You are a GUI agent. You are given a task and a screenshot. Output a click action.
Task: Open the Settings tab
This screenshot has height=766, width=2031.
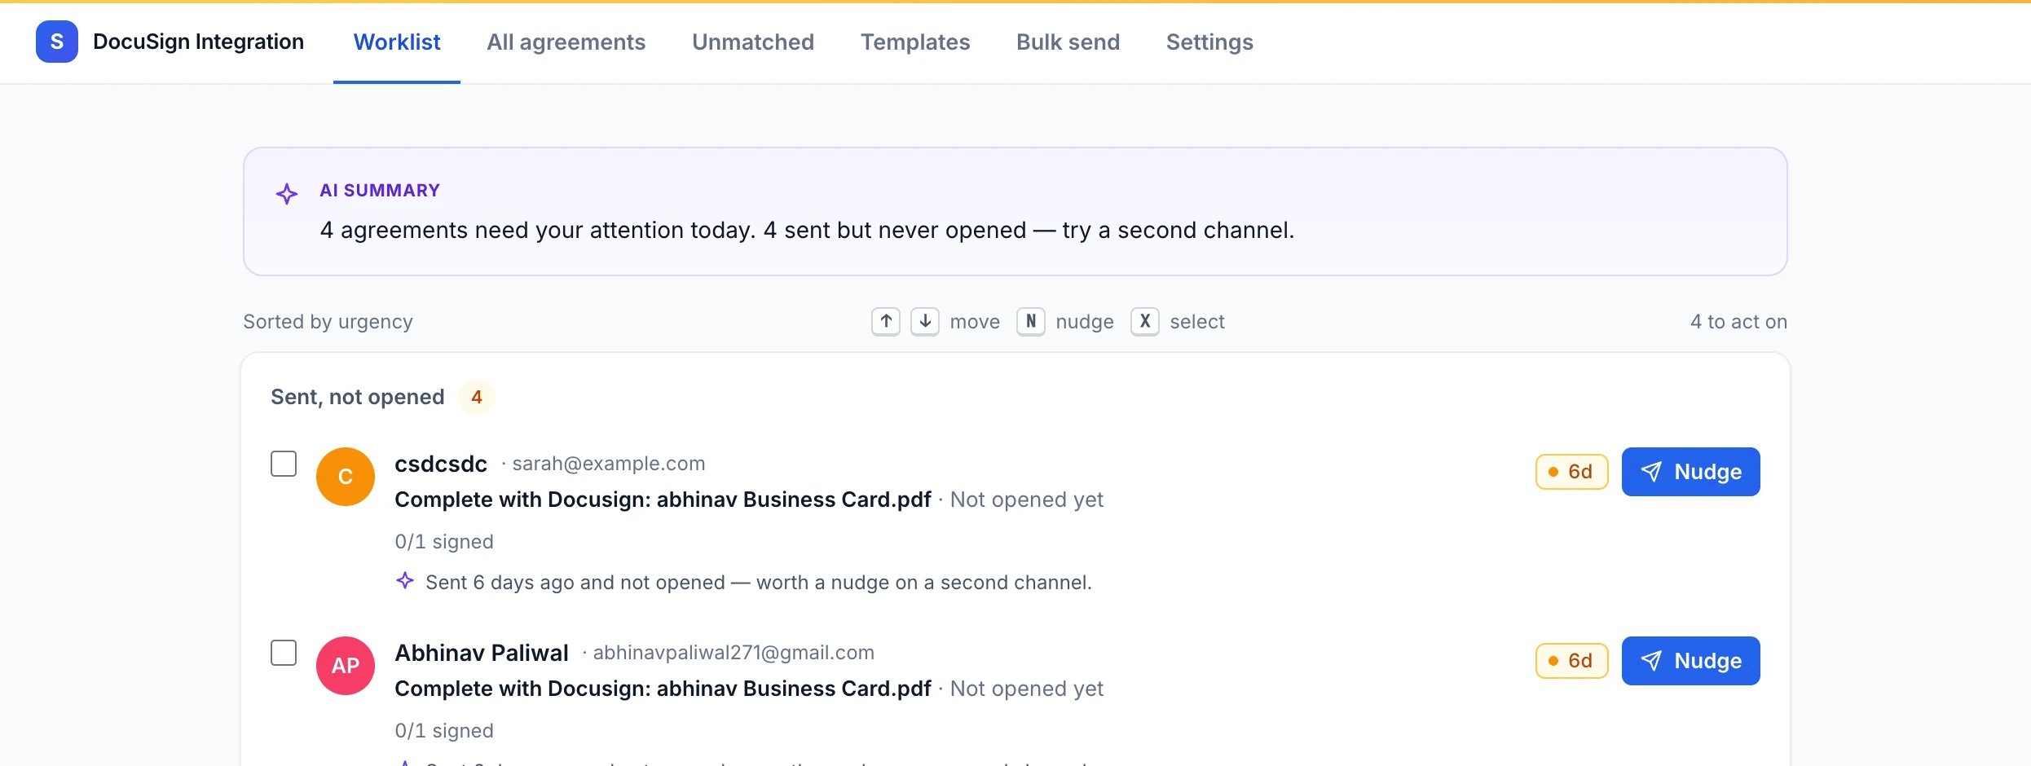[x=1209, y=42]
